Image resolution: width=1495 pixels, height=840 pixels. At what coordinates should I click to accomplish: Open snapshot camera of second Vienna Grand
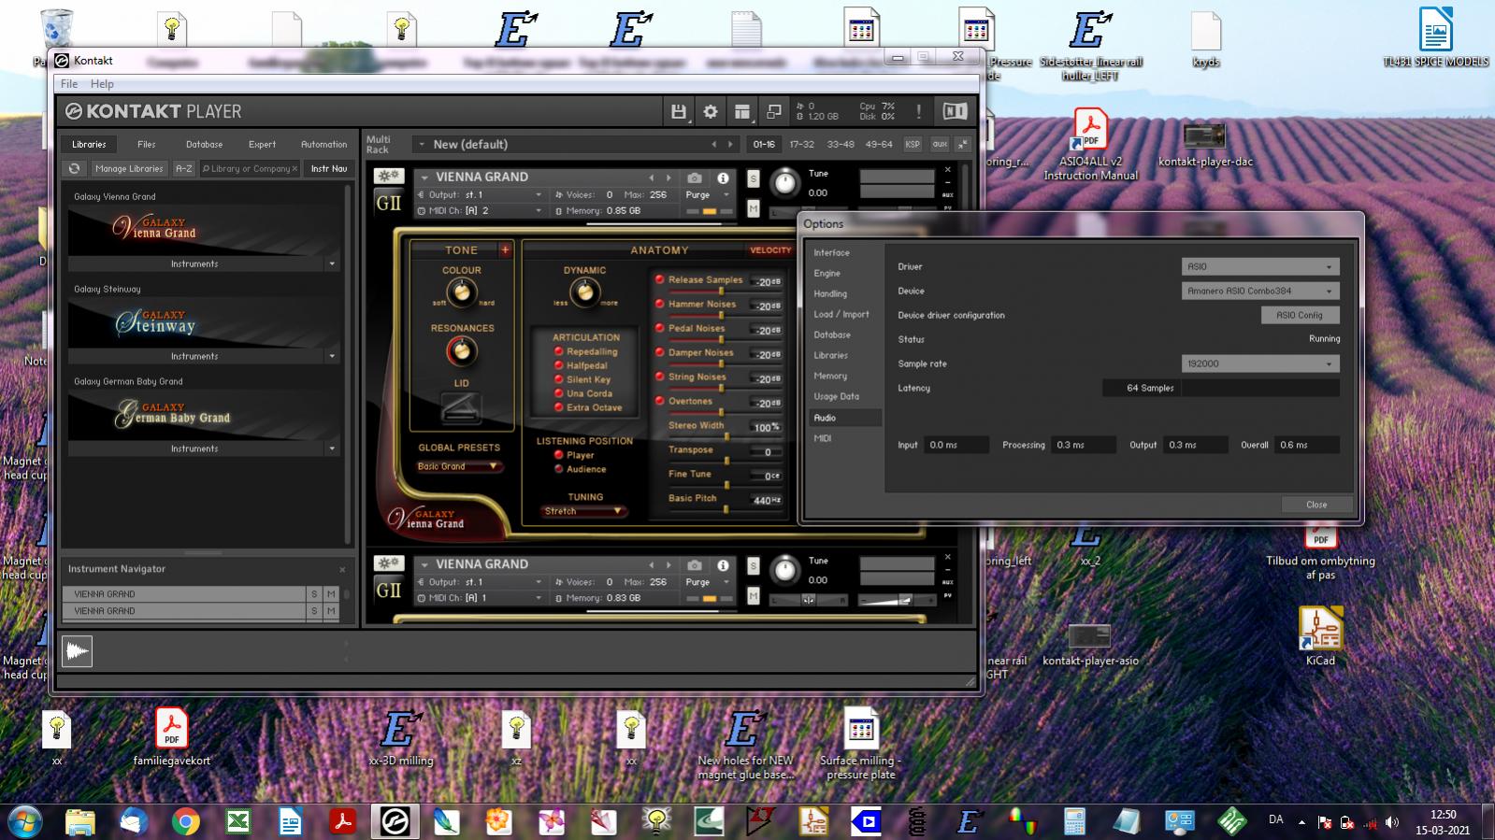[695, 564]
